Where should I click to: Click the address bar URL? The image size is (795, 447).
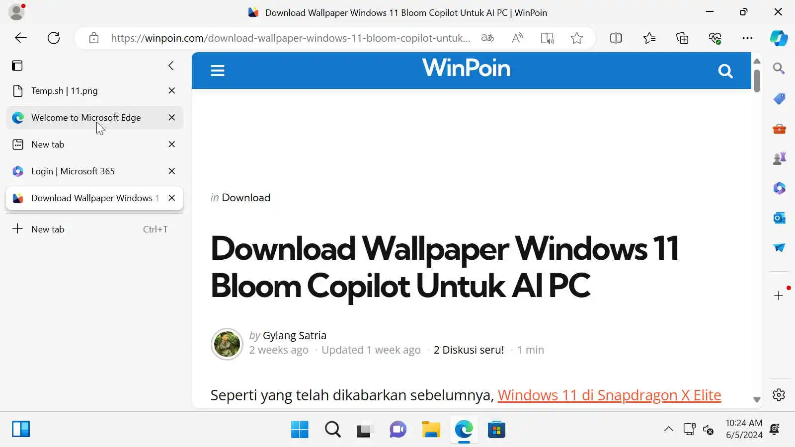[290, 38]
